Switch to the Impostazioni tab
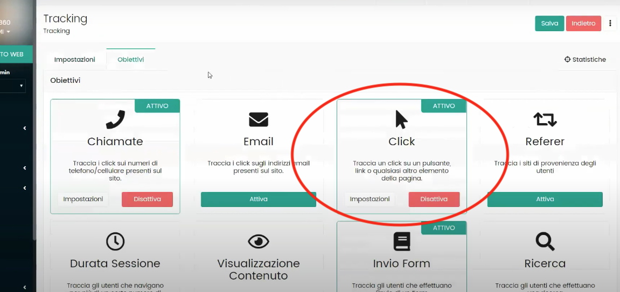 pos(75,60)
